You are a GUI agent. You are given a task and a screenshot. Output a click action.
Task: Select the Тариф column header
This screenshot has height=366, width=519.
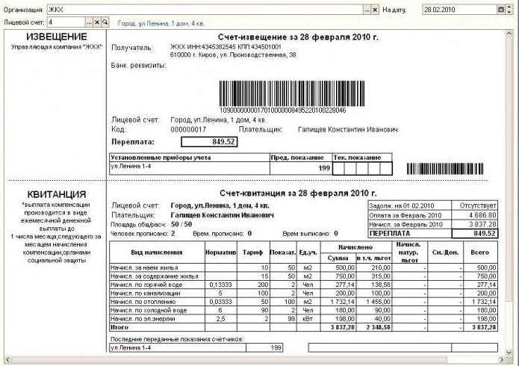(252, 252)
